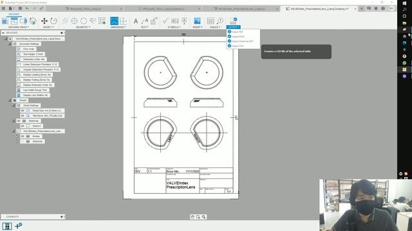This screenshot has width=412, height=231.
Task: Click the Zoom magnifier icon at bottom
Action: click(x=203, y=217)
